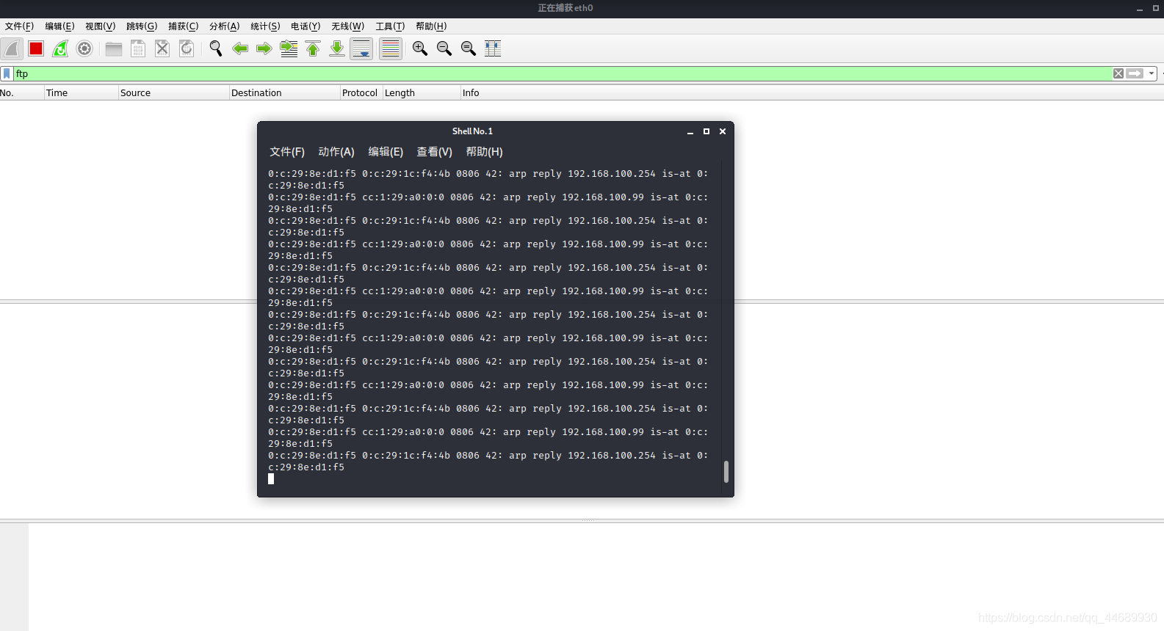
Task: Stop the running capture with red square
Action: (36, 48)
